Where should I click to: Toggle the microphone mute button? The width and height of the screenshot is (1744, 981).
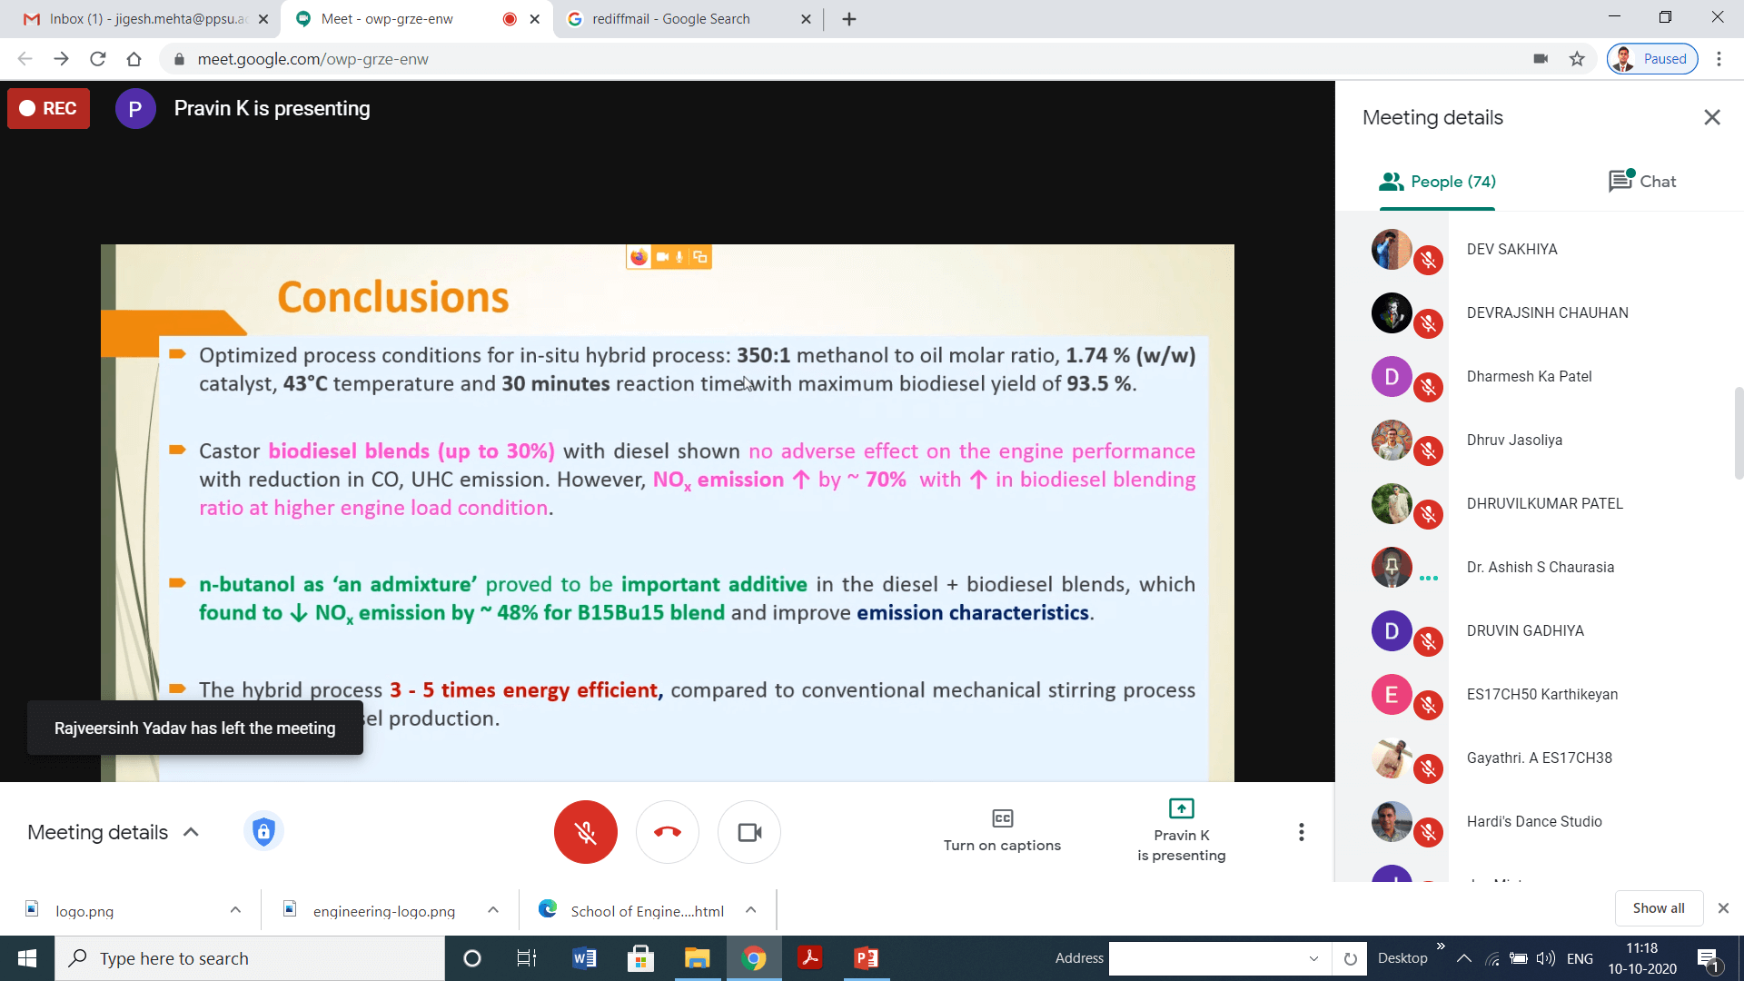(585, 832)
